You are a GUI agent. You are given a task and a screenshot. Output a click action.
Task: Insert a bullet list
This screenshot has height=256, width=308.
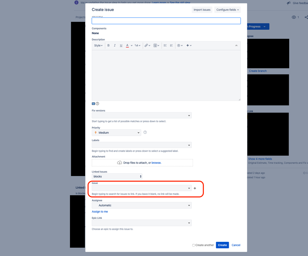(x=165, y=46)
